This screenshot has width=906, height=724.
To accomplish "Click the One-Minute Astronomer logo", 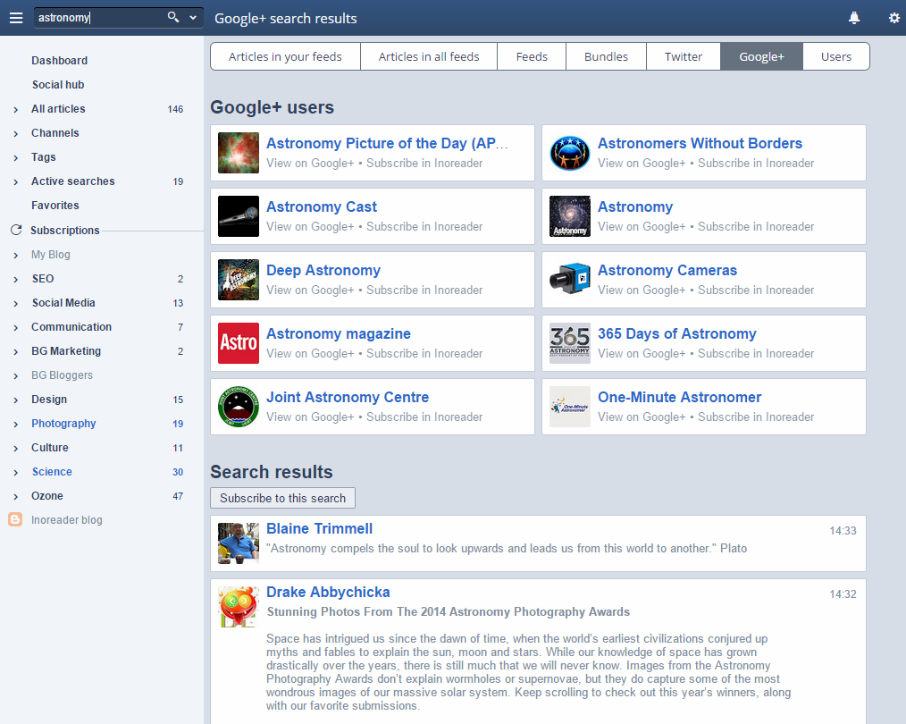I will click(x=570, y=407).
